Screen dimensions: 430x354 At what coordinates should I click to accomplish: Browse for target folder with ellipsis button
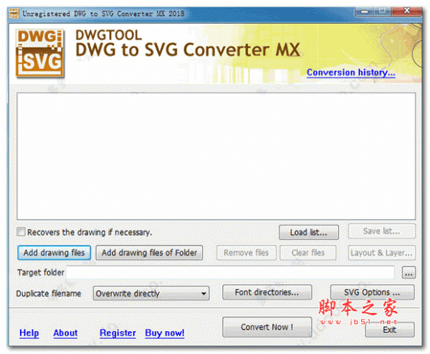click(408, 273)
